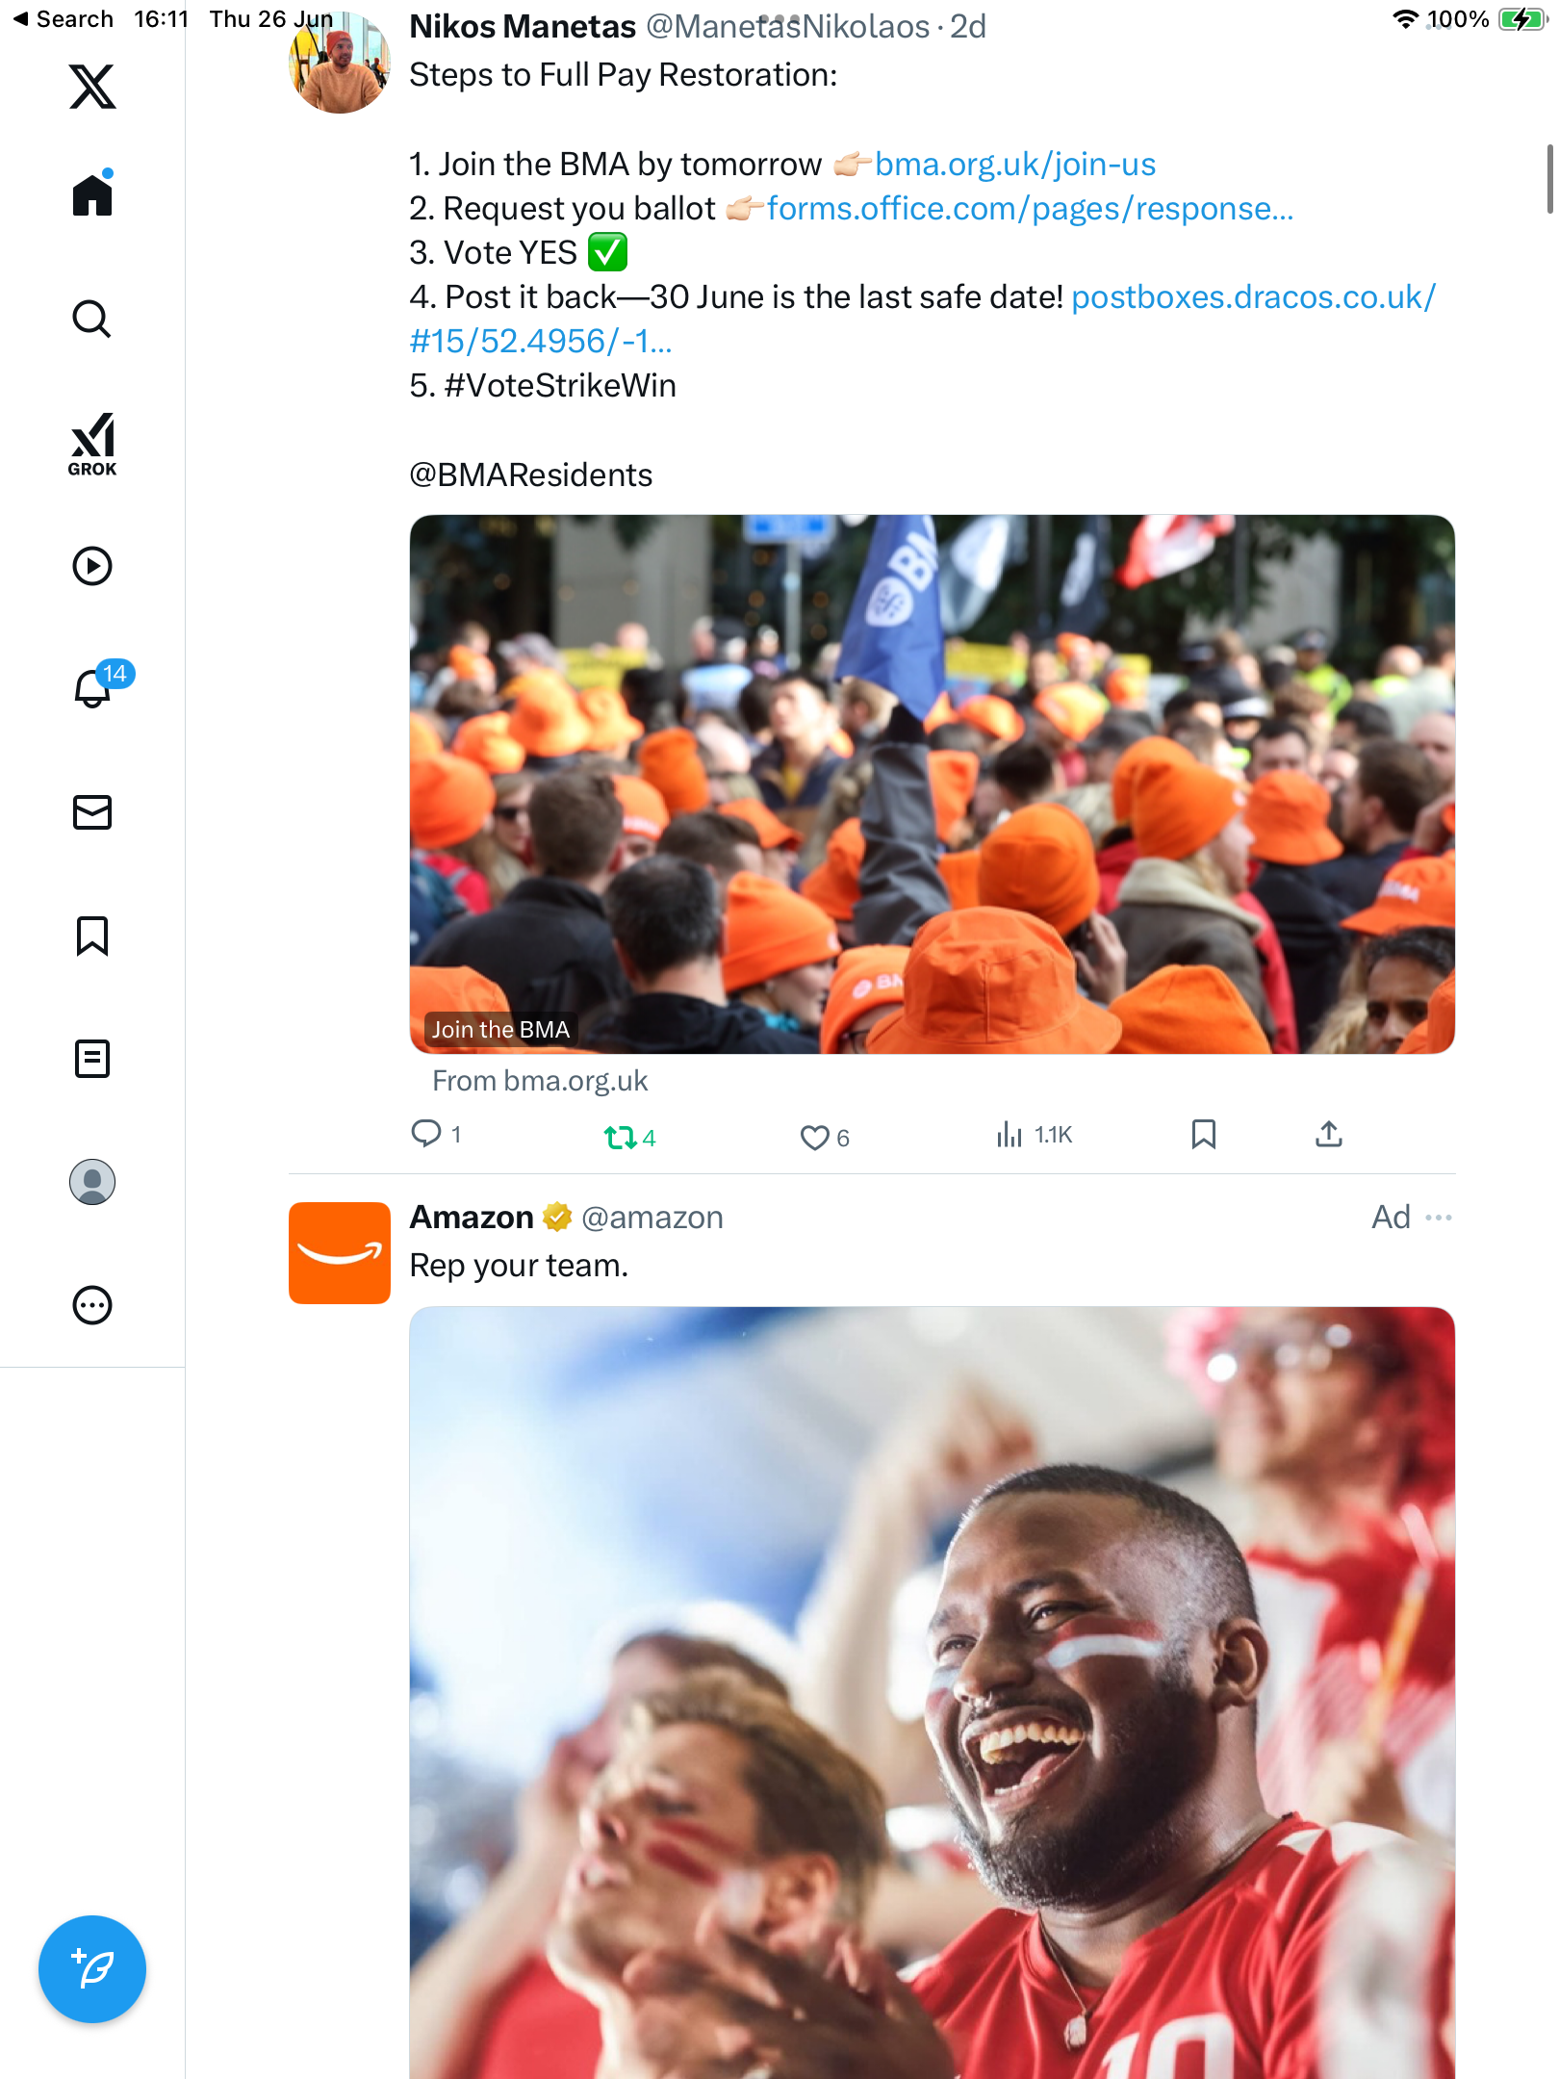
Task: Launch Grok from the sidebar
Action: [92, 445]
